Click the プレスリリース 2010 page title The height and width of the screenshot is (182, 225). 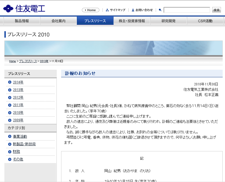tap(29, 34)
